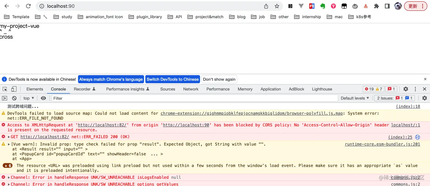Screen dimensions: 430x186
Task: Switch to the Sources tab
Action: 168,89
